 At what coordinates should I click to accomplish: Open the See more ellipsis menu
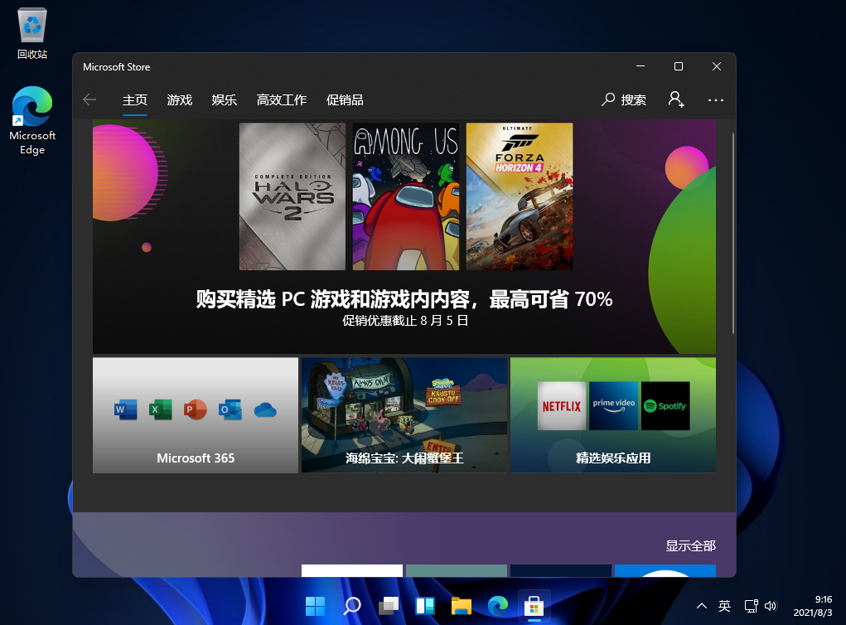[715, 99]
